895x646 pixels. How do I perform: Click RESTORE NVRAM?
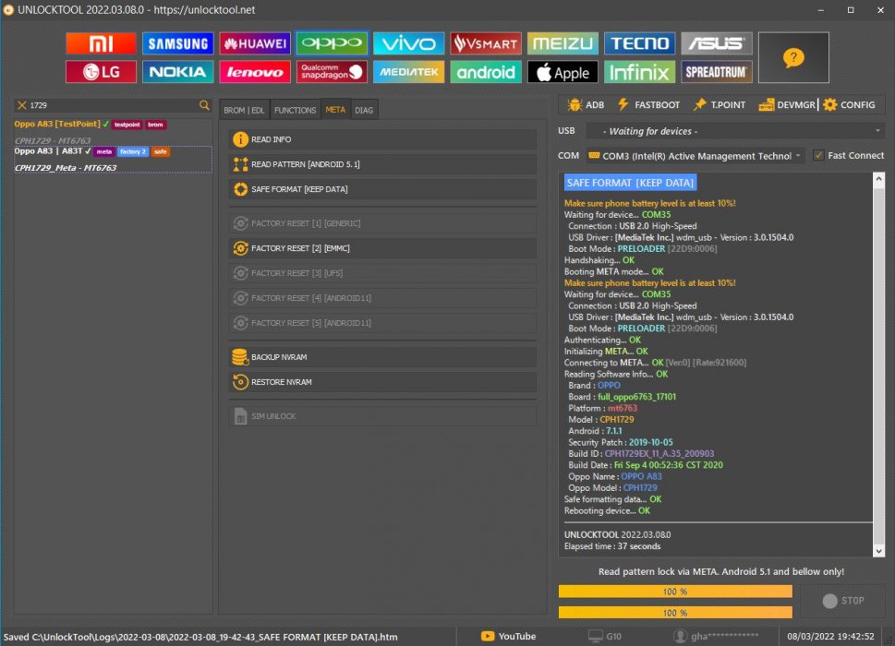pyautogui.click(x=382, y=382)
